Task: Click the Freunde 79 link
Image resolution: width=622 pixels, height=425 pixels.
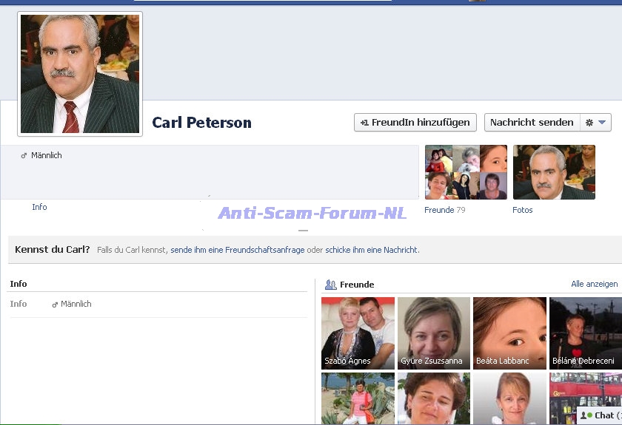Action: point(444,210)
